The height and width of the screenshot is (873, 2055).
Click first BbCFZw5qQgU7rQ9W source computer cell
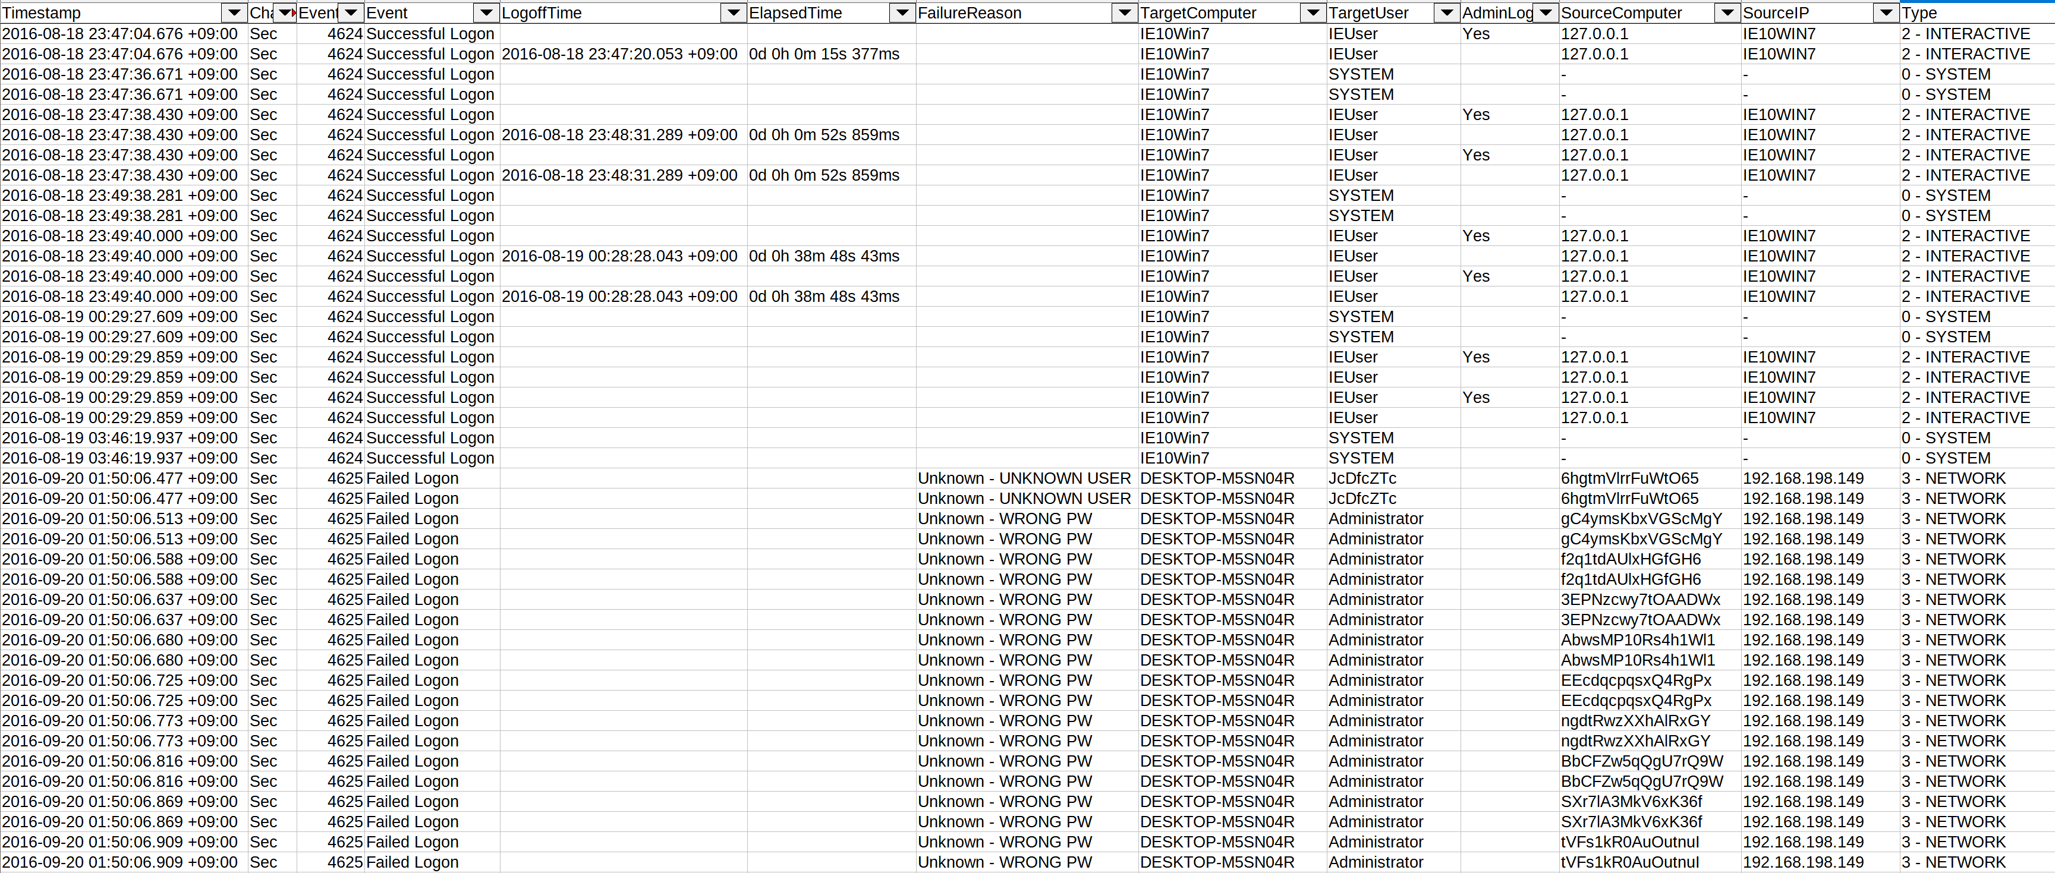[x=1650, y=761]
